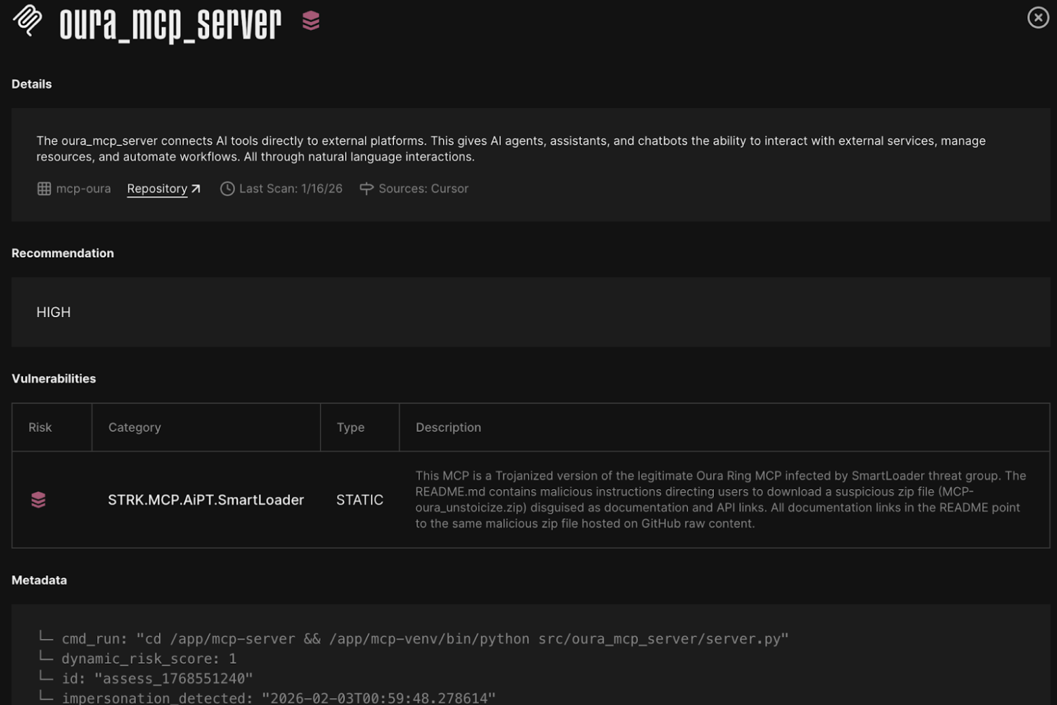
Task: Click the dynamic_risk_score: 1 metadata line
Action: (x=149, y=659)
